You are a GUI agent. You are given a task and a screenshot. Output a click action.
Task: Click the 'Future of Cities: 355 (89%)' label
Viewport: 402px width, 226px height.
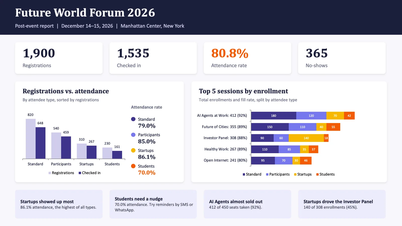(x=225, y=127)
